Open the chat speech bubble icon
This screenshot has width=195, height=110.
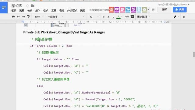pos(153,9)
